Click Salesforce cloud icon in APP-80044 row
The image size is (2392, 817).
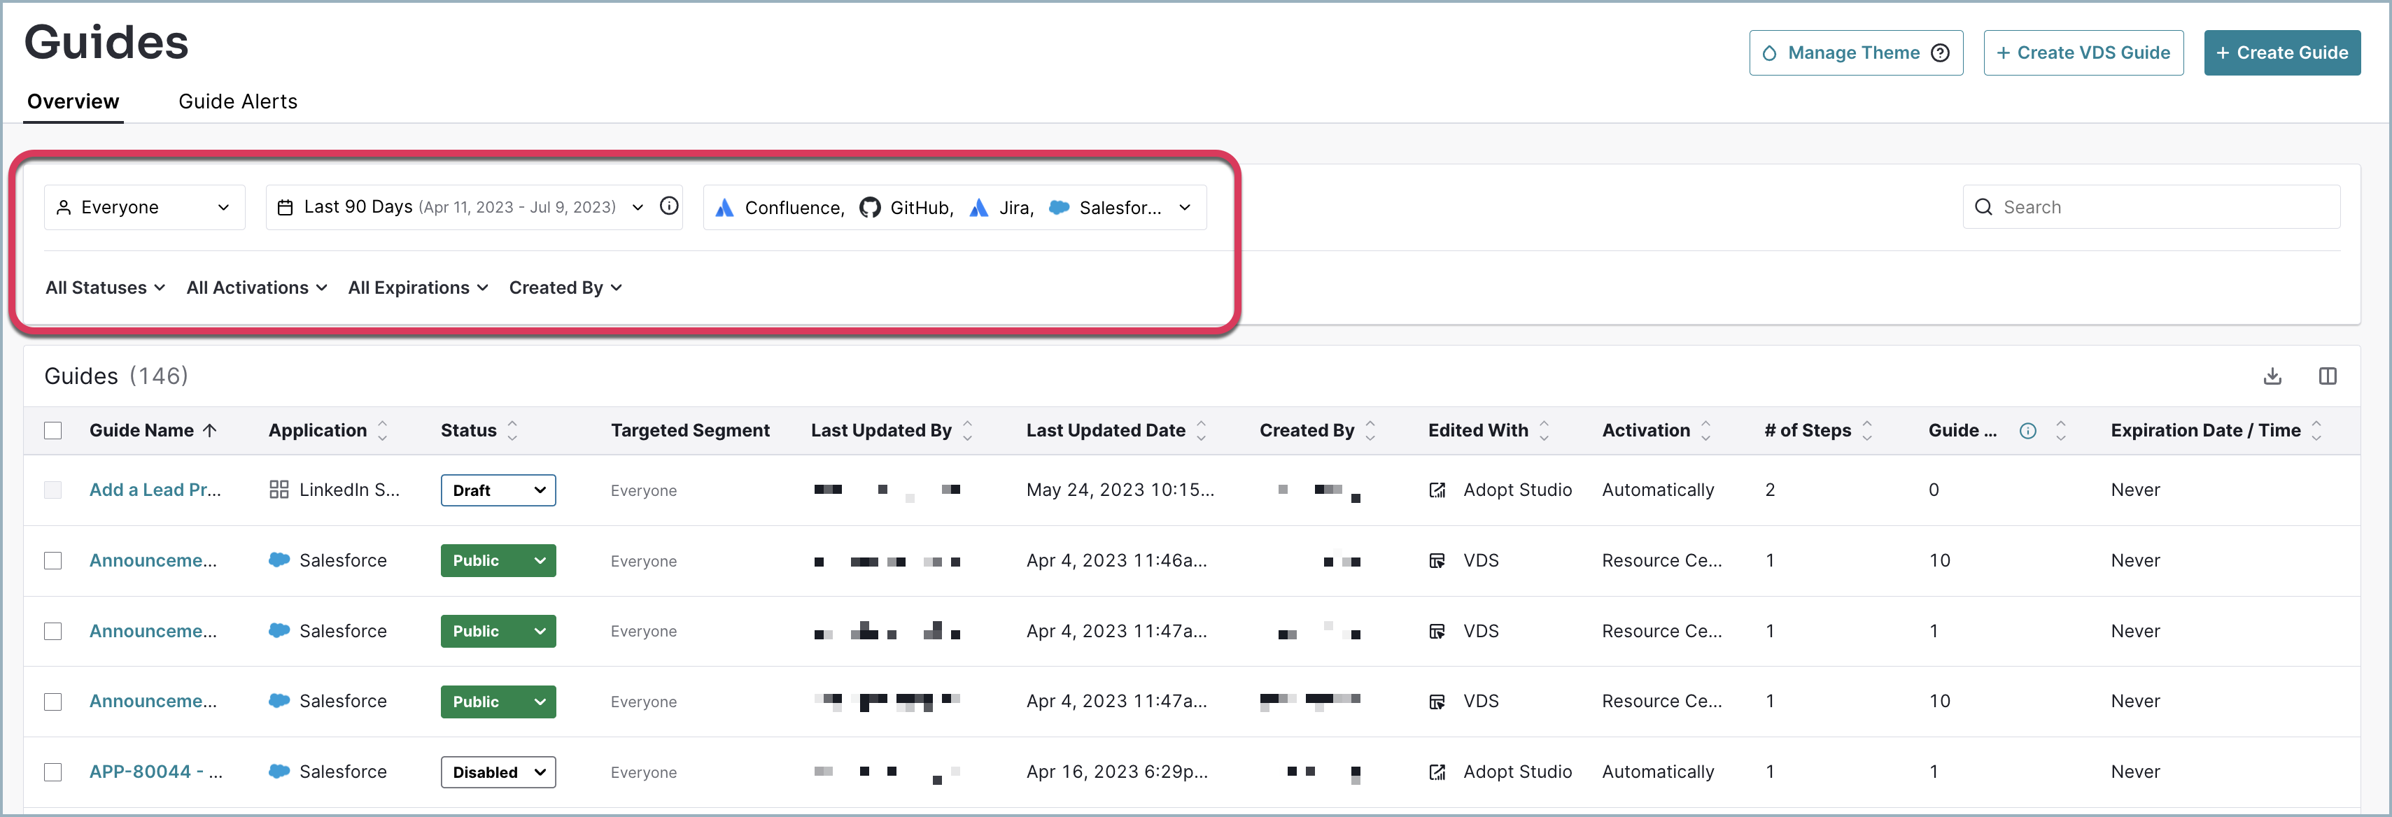pyautogui.click(x=279, y=772)
